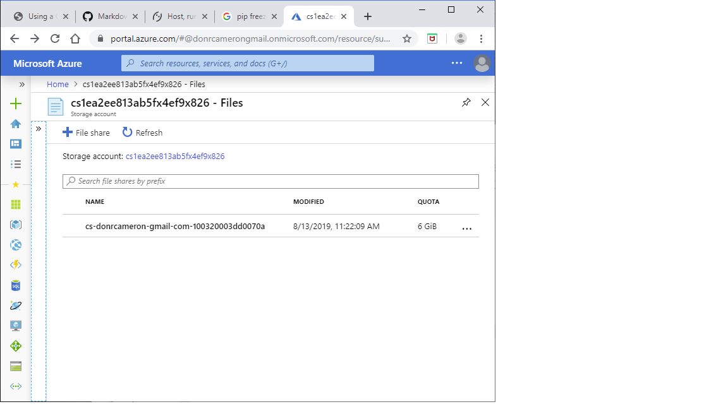
Task: Click Microsoft Azure logo text
Action: (47, 64)
